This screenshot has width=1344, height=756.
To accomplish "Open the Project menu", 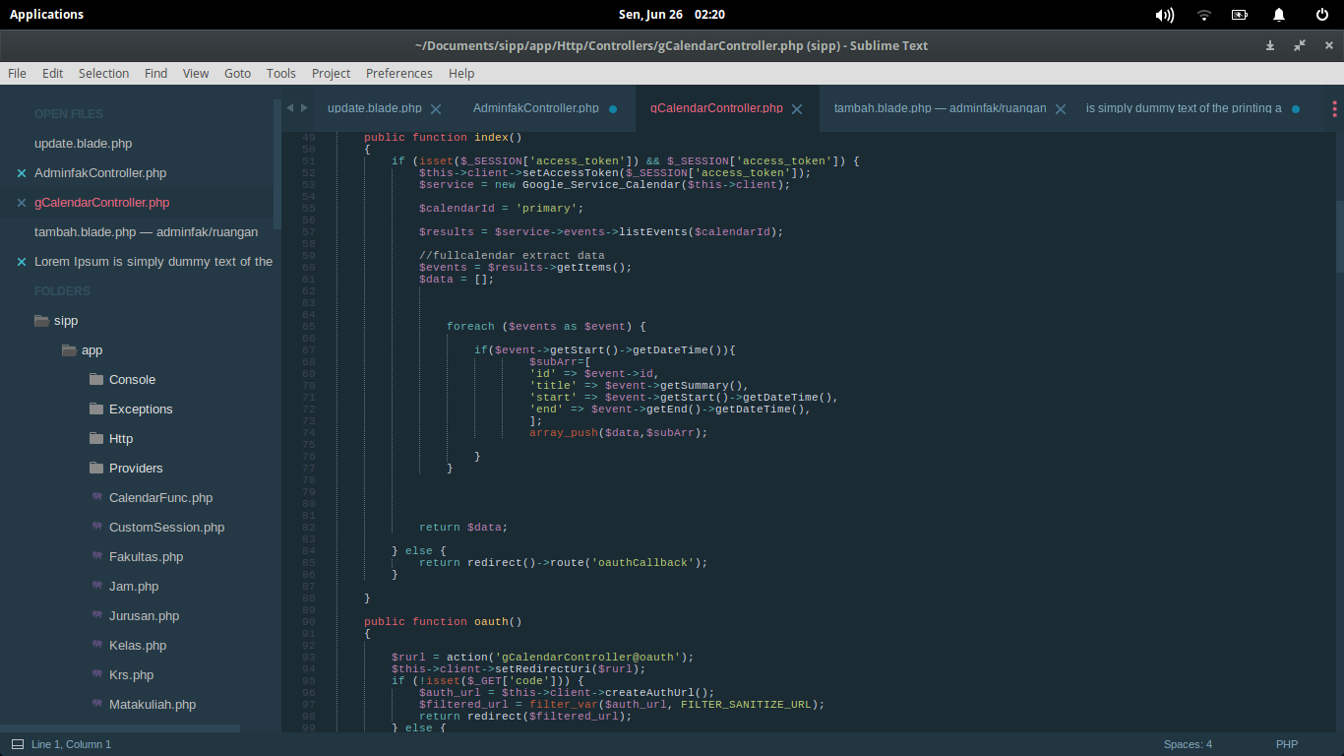I will pos(331,73).
